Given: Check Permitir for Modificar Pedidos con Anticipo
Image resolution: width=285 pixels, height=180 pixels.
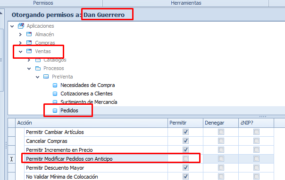Looking at the screenshot, I should [185, 159].
